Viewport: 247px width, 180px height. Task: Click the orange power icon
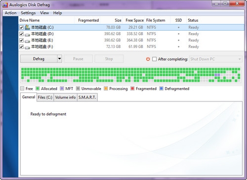pos(148,59)
